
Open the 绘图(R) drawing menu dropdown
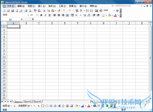[x=7, y=106]
